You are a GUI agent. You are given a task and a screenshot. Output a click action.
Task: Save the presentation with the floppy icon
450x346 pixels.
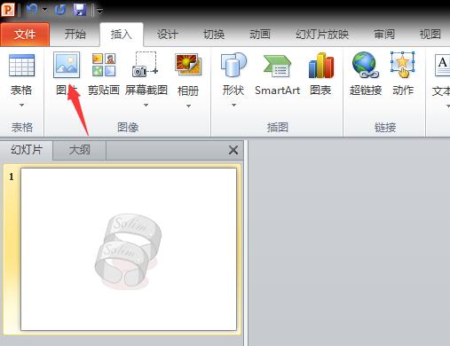click(x=80, y=10)
